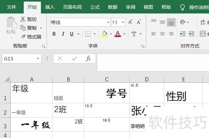Click the 剪切 label button
This screenshot has height=138, width=209.
pyautogui.click(x=32, y=19)
